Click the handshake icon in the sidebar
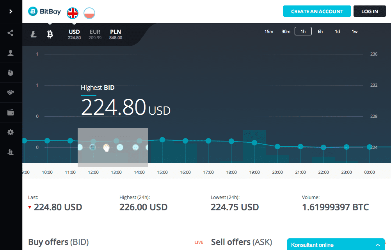391x250 pixels. pyautogui.click(x=11, y=93)
